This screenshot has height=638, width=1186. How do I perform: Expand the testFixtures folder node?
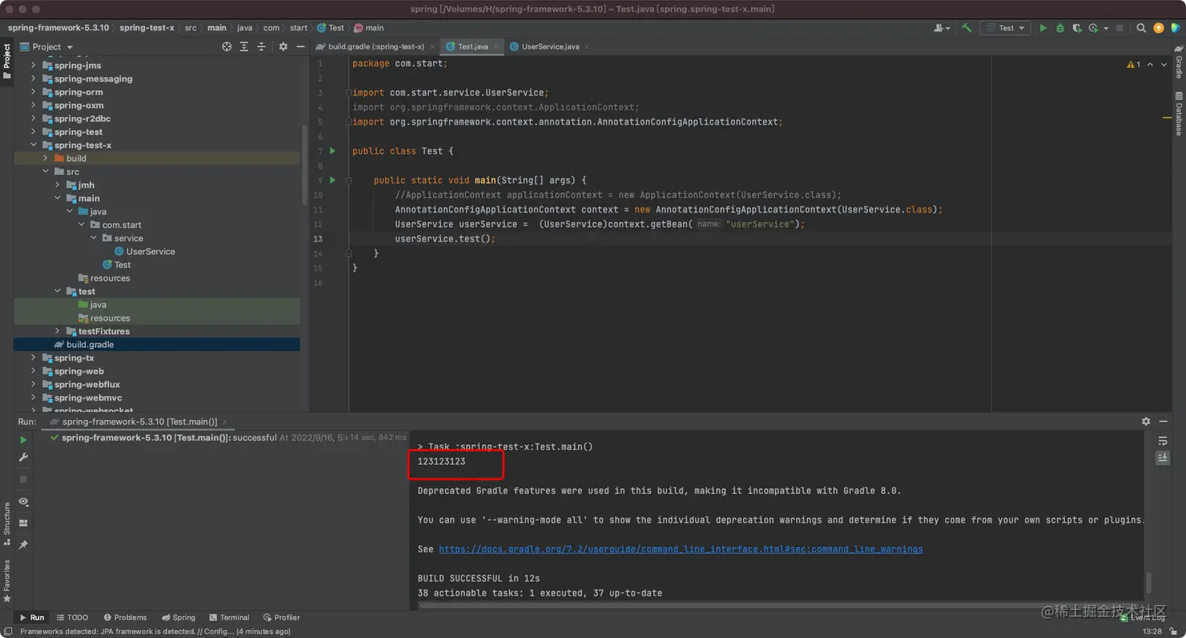pos(57,331)
